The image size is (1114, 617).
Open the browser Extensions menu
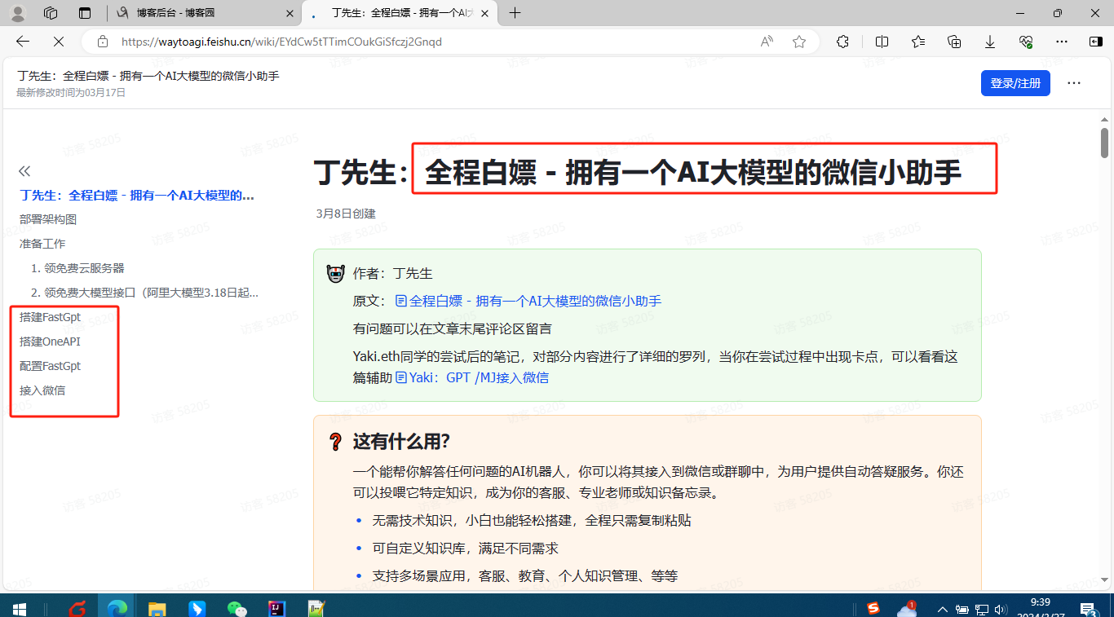click(842, 42)
